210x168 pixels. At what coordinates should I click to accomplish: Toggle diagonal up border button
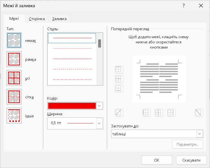(119, 113)
